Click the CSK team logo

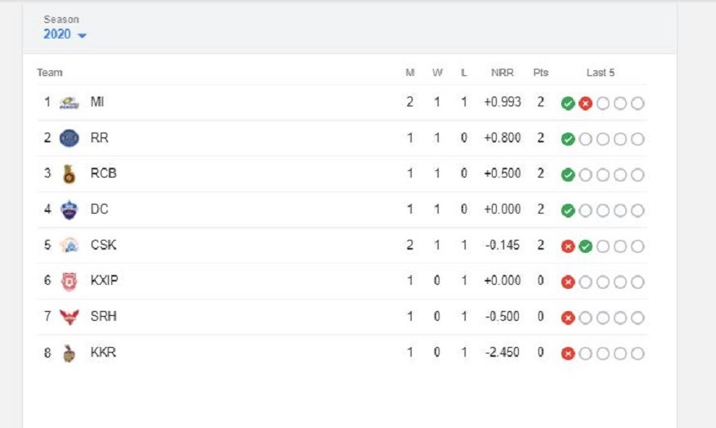[x=70, y=246]
